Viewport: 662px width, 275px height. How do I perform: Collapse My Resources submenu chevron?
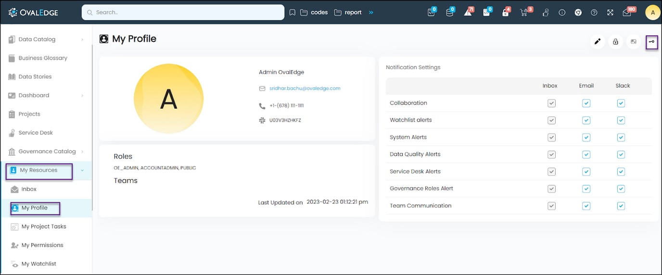point(82,170)
